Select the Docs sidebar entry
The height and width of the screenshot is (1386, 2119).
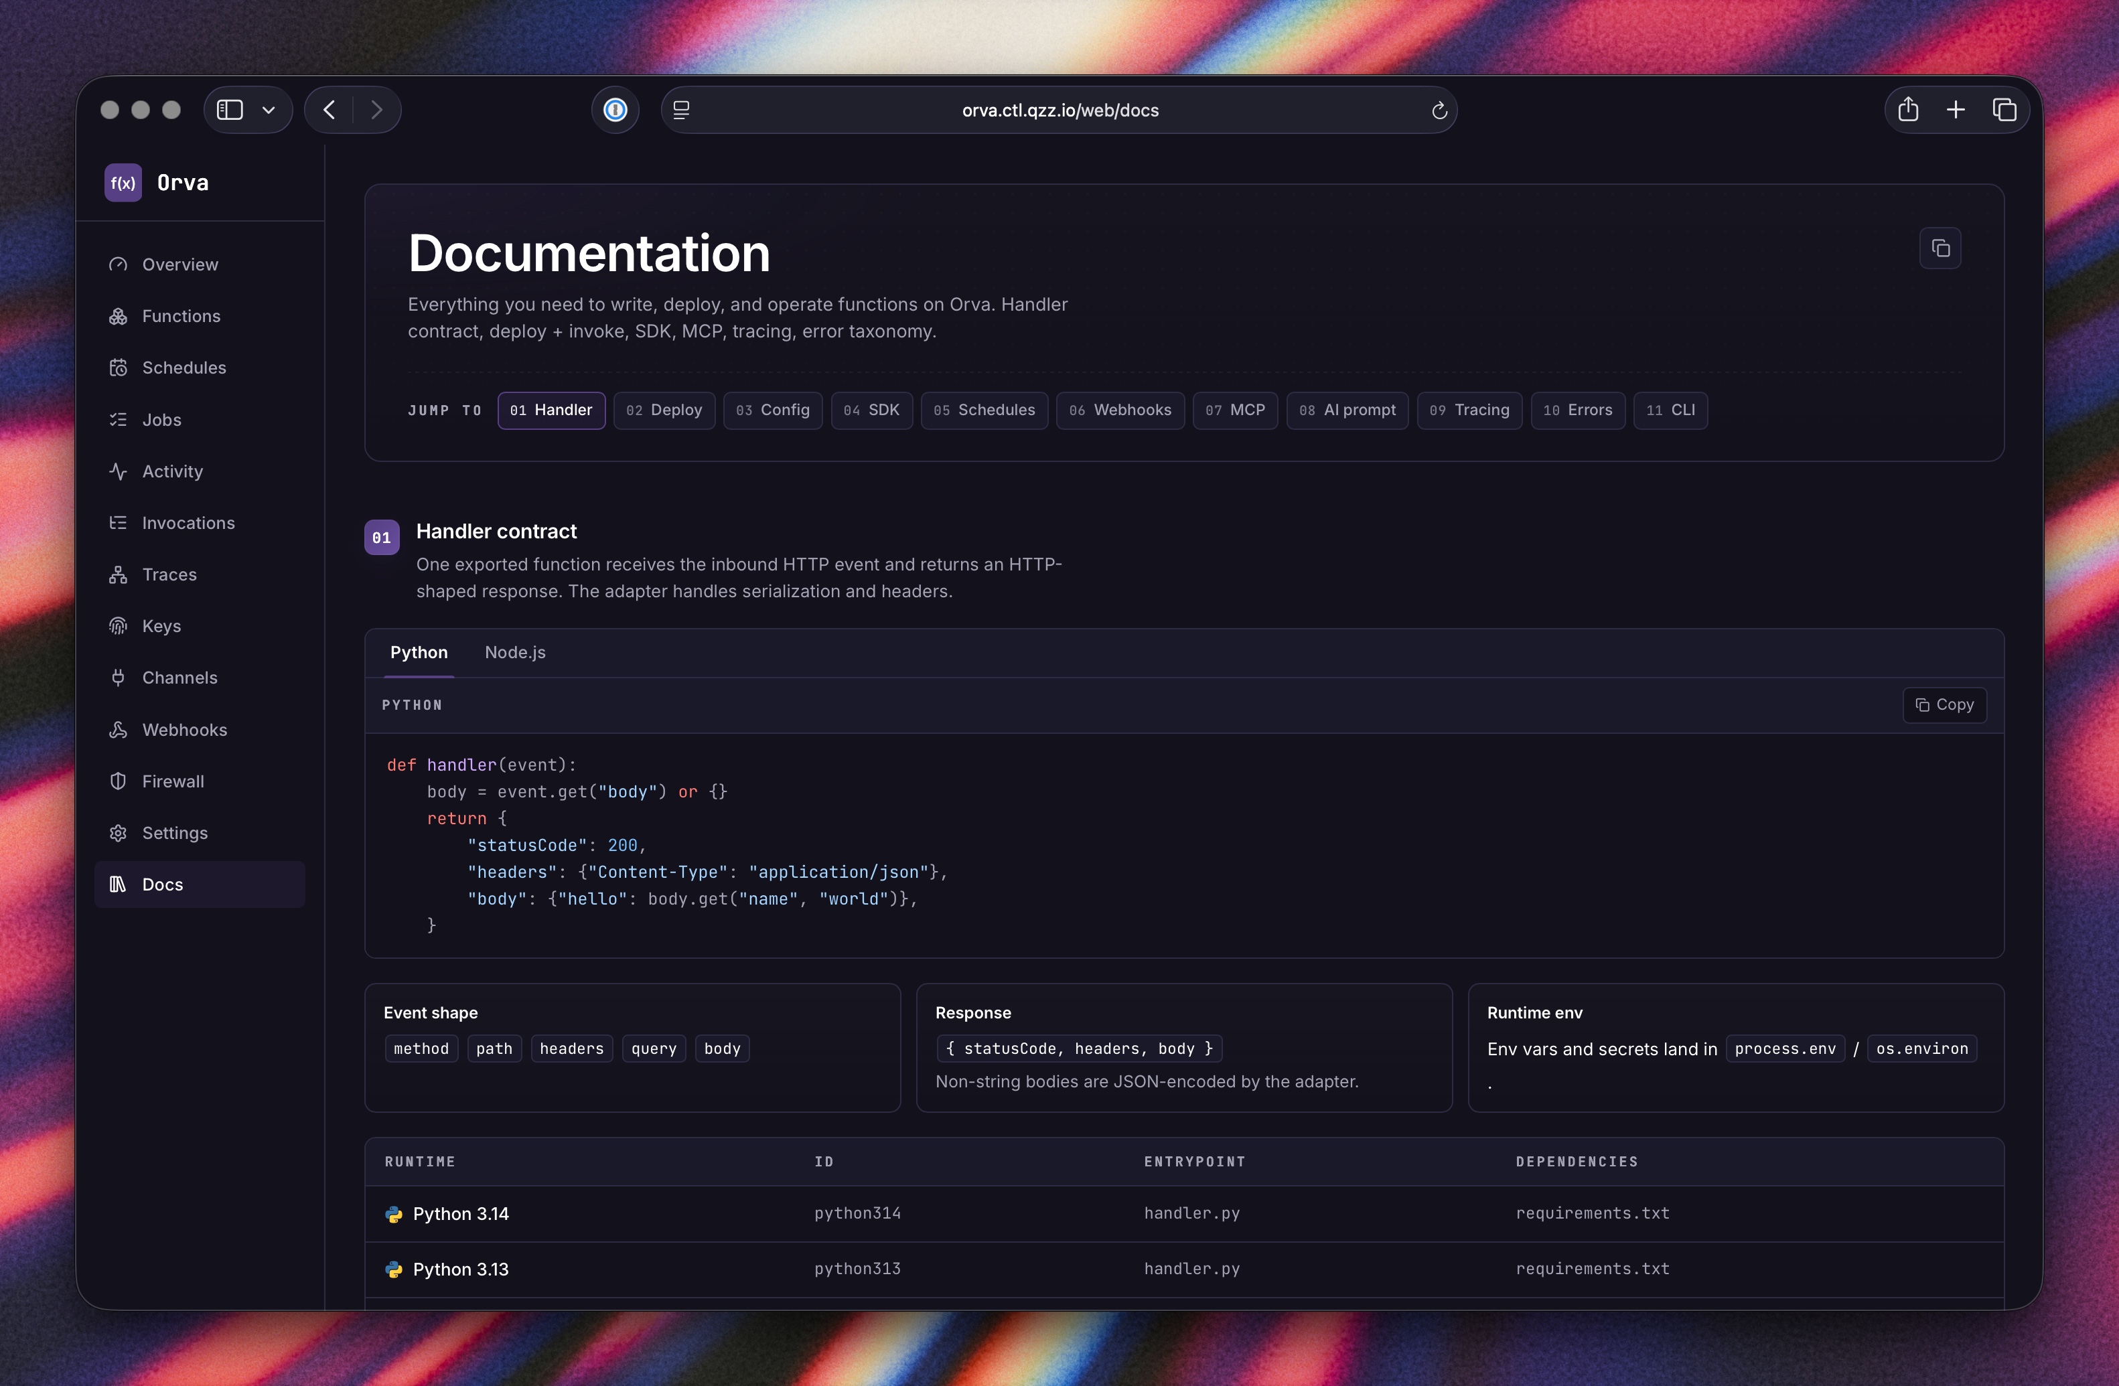point(200,885)
